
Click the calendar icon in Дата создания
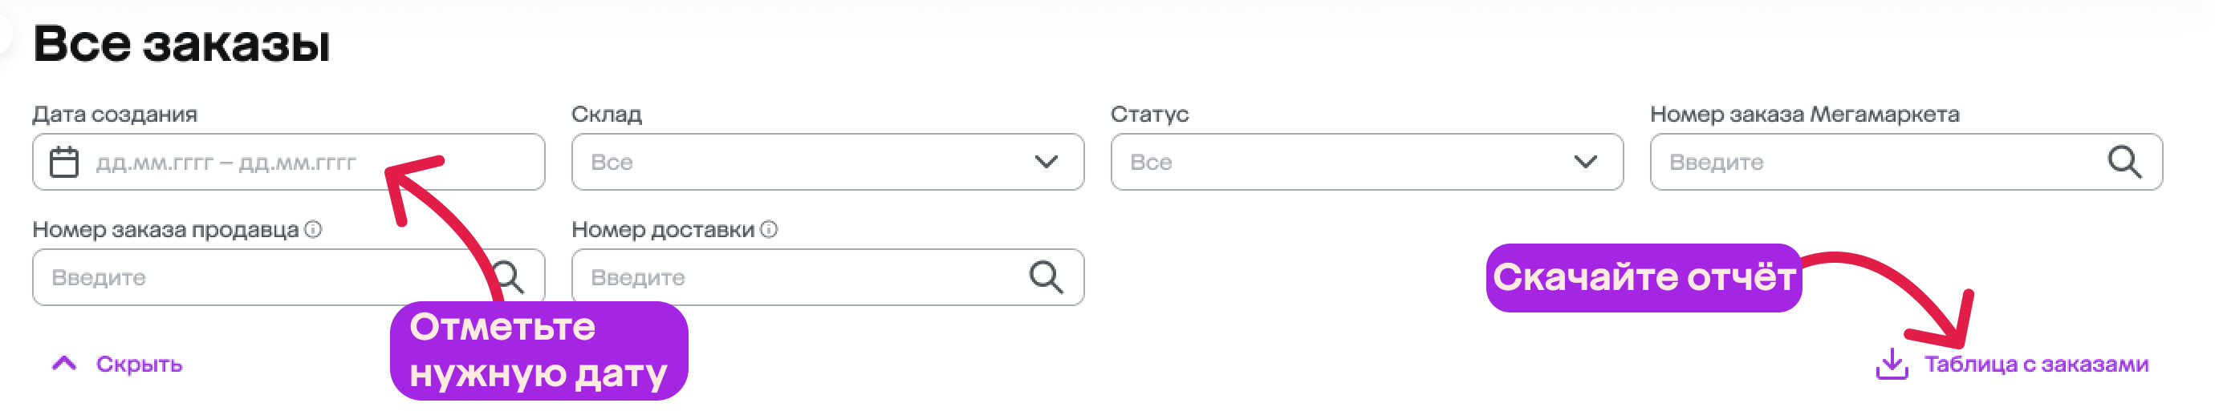(x=63, y=162)
